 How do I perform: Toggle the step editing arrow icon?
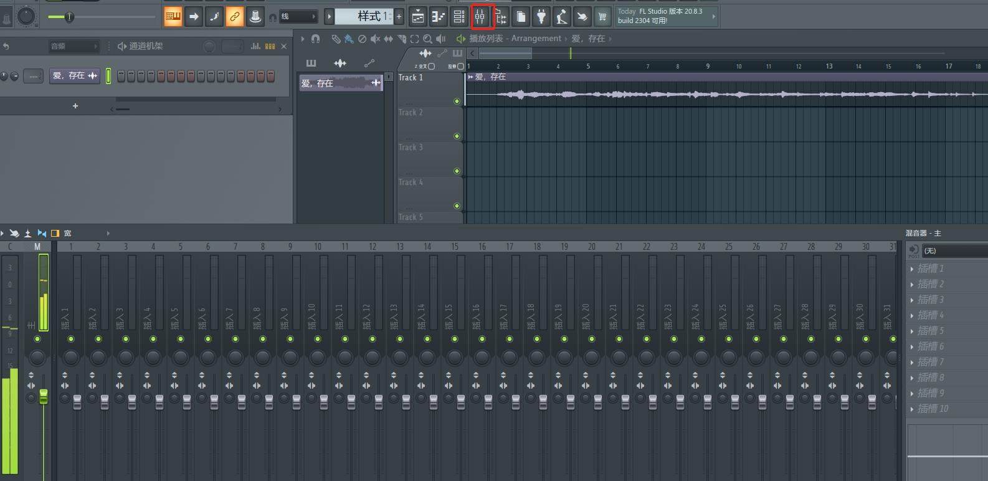[194, 17]
